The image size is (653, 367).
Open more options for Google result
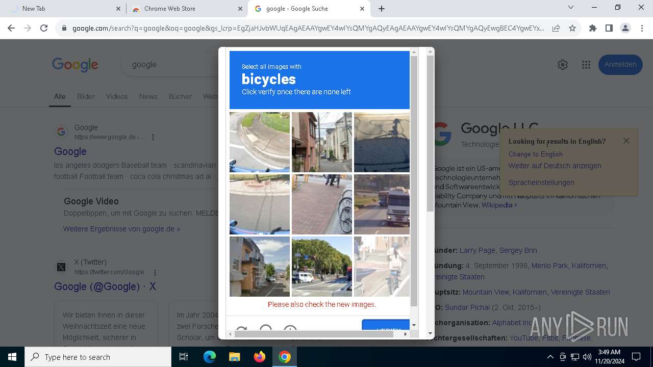click(x=153, y=137)
